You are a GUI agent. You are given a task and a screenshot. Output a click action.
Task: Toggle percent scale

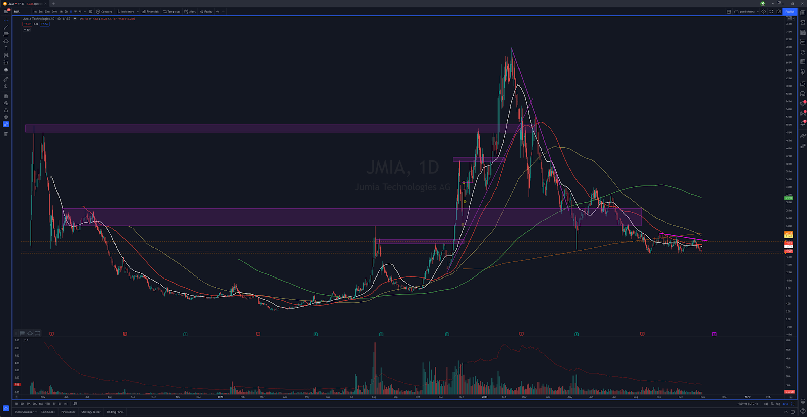772,404
